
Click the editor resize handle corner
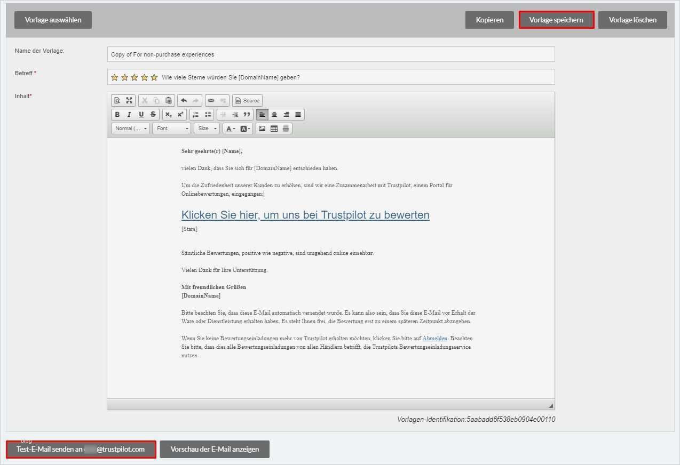(551, 405)
